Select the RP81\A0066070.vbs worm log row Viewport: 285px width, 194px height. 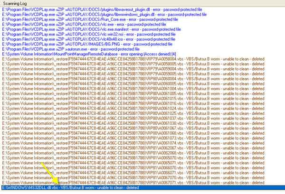coord(133,168)
